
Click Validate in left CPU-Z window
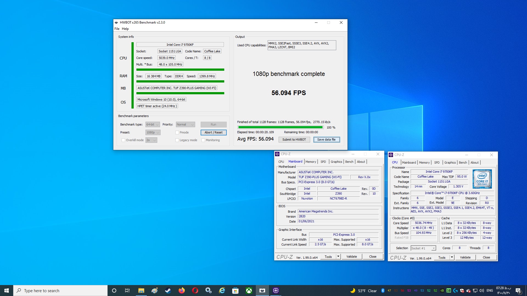[x=352, y=257]
